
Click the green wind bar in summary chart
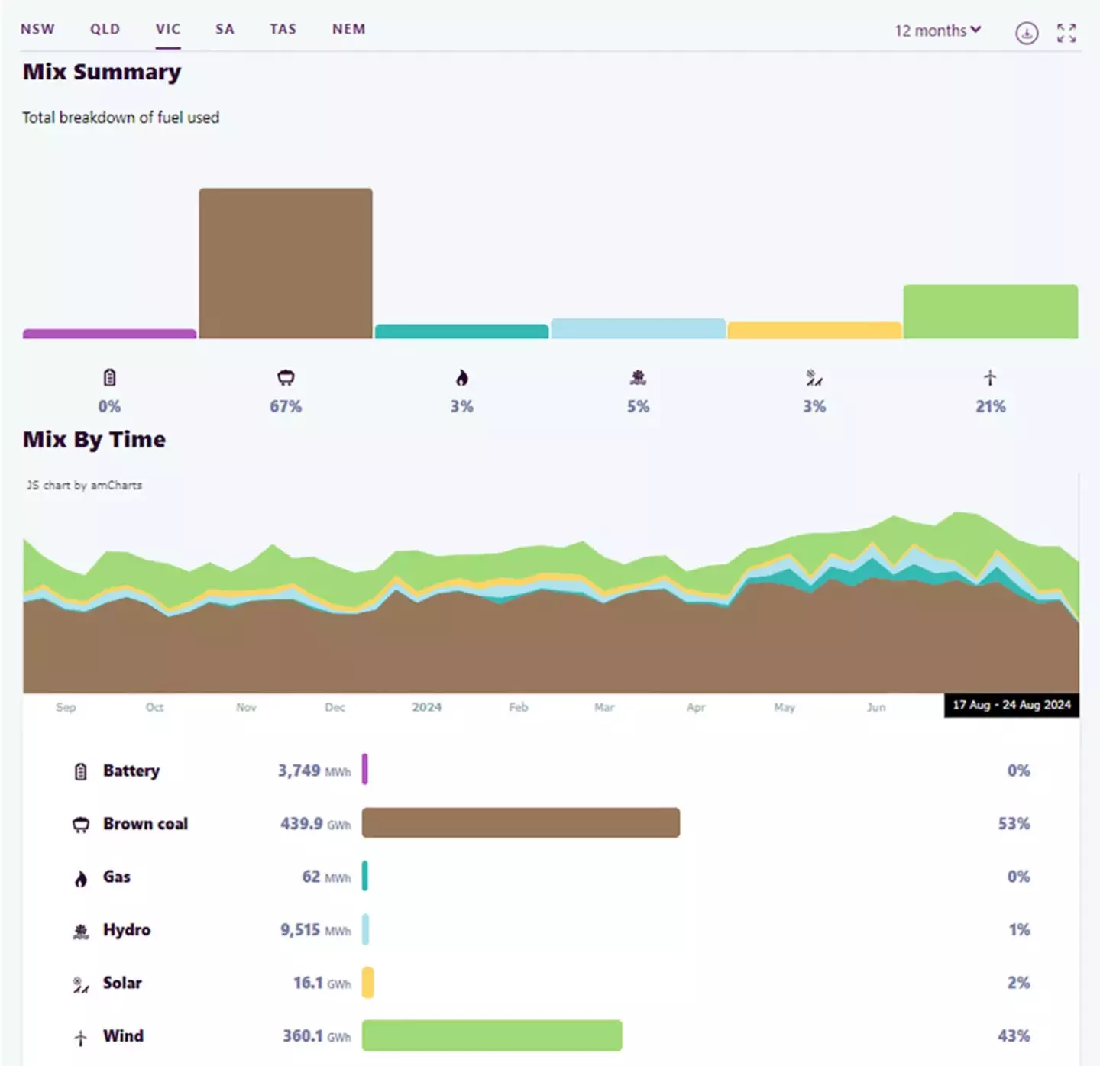pos(990,312)
